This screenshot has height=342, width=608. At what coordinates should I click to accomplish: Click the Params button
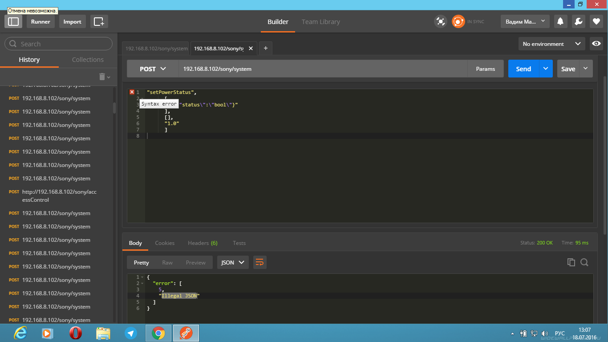pyautogui.click(x=485, y=69)
